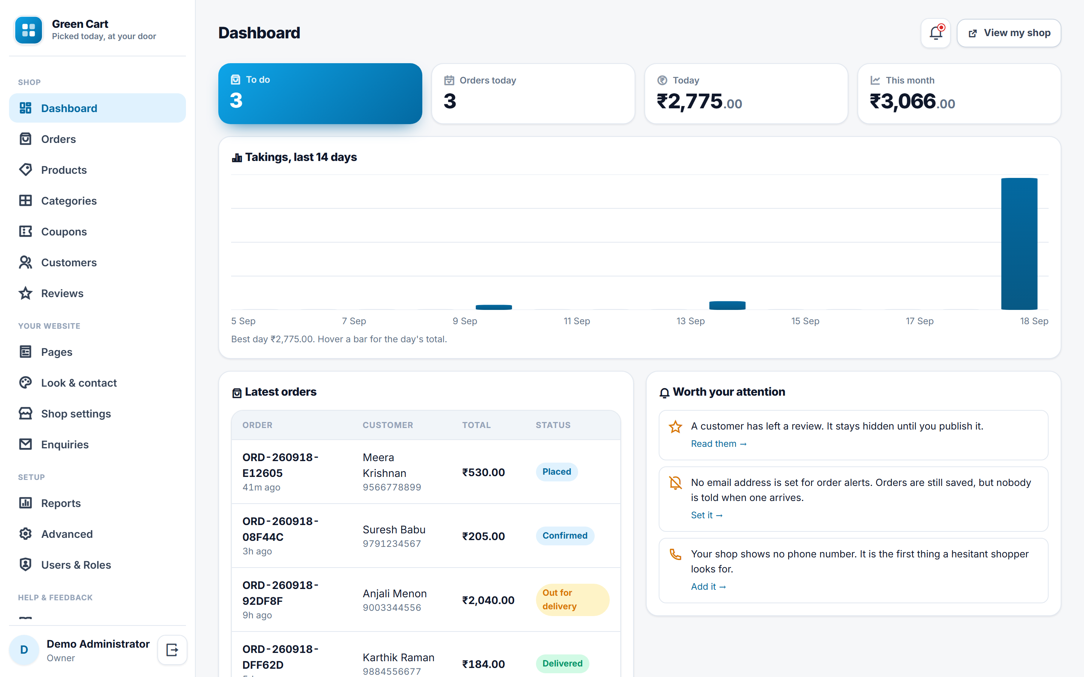The image size is (1084, 677).
Task: Click the Coupons ticket icon
Action: [x=26, y=232]
